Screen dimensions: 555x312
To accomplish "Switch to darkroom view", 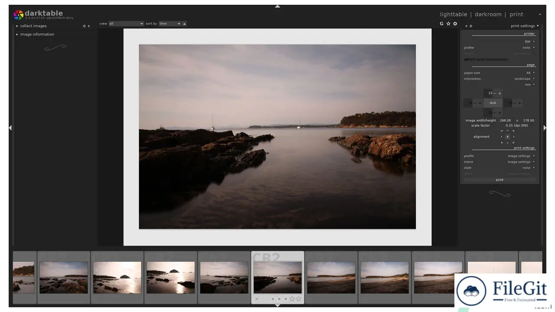I will coord(488,14).
